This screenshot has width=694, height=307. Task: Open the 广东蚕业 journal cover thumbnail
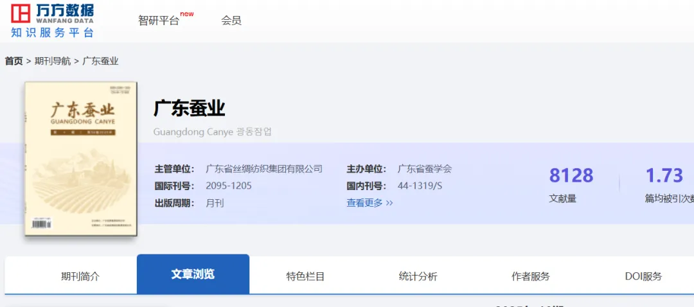80,159
